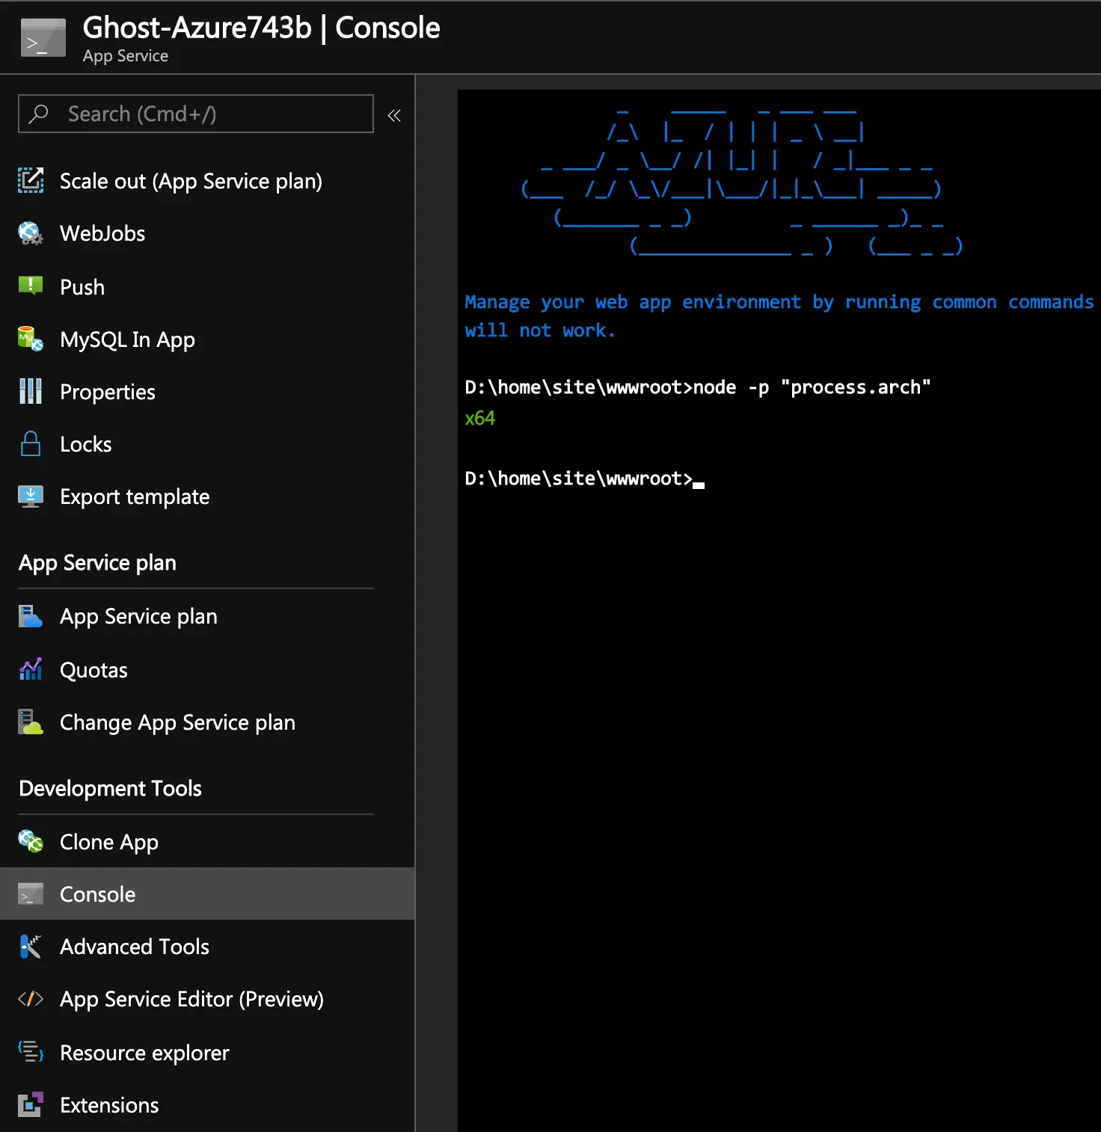Click the App Service plan cloud icon

click(31, 616)
